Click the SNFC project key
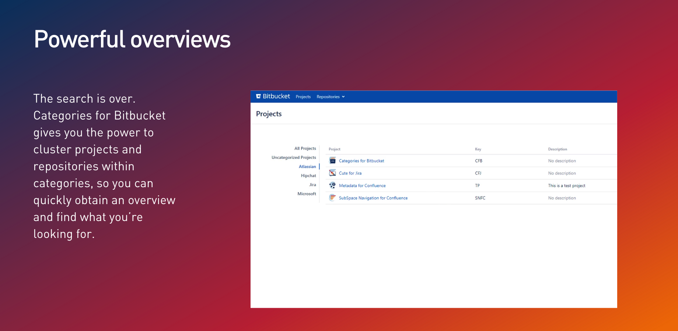Image resolution: width=678 pixels, height=331 pixels. (480, 198)
